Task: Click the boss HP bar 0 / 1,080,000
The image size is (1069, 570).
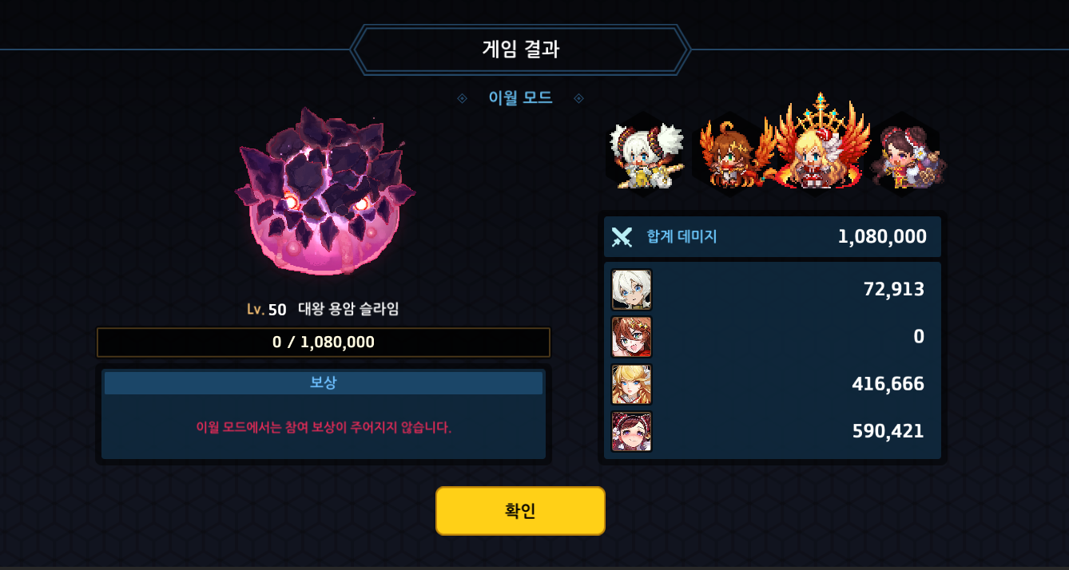Action: pyautogui.click(x=324, y=342)
